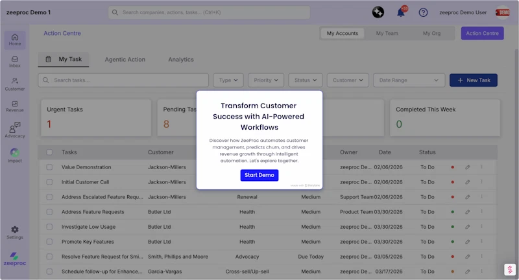The width and height of the screenshot is (519, 280).
Task: Open Customer section in sidebar
Action: 15,84
